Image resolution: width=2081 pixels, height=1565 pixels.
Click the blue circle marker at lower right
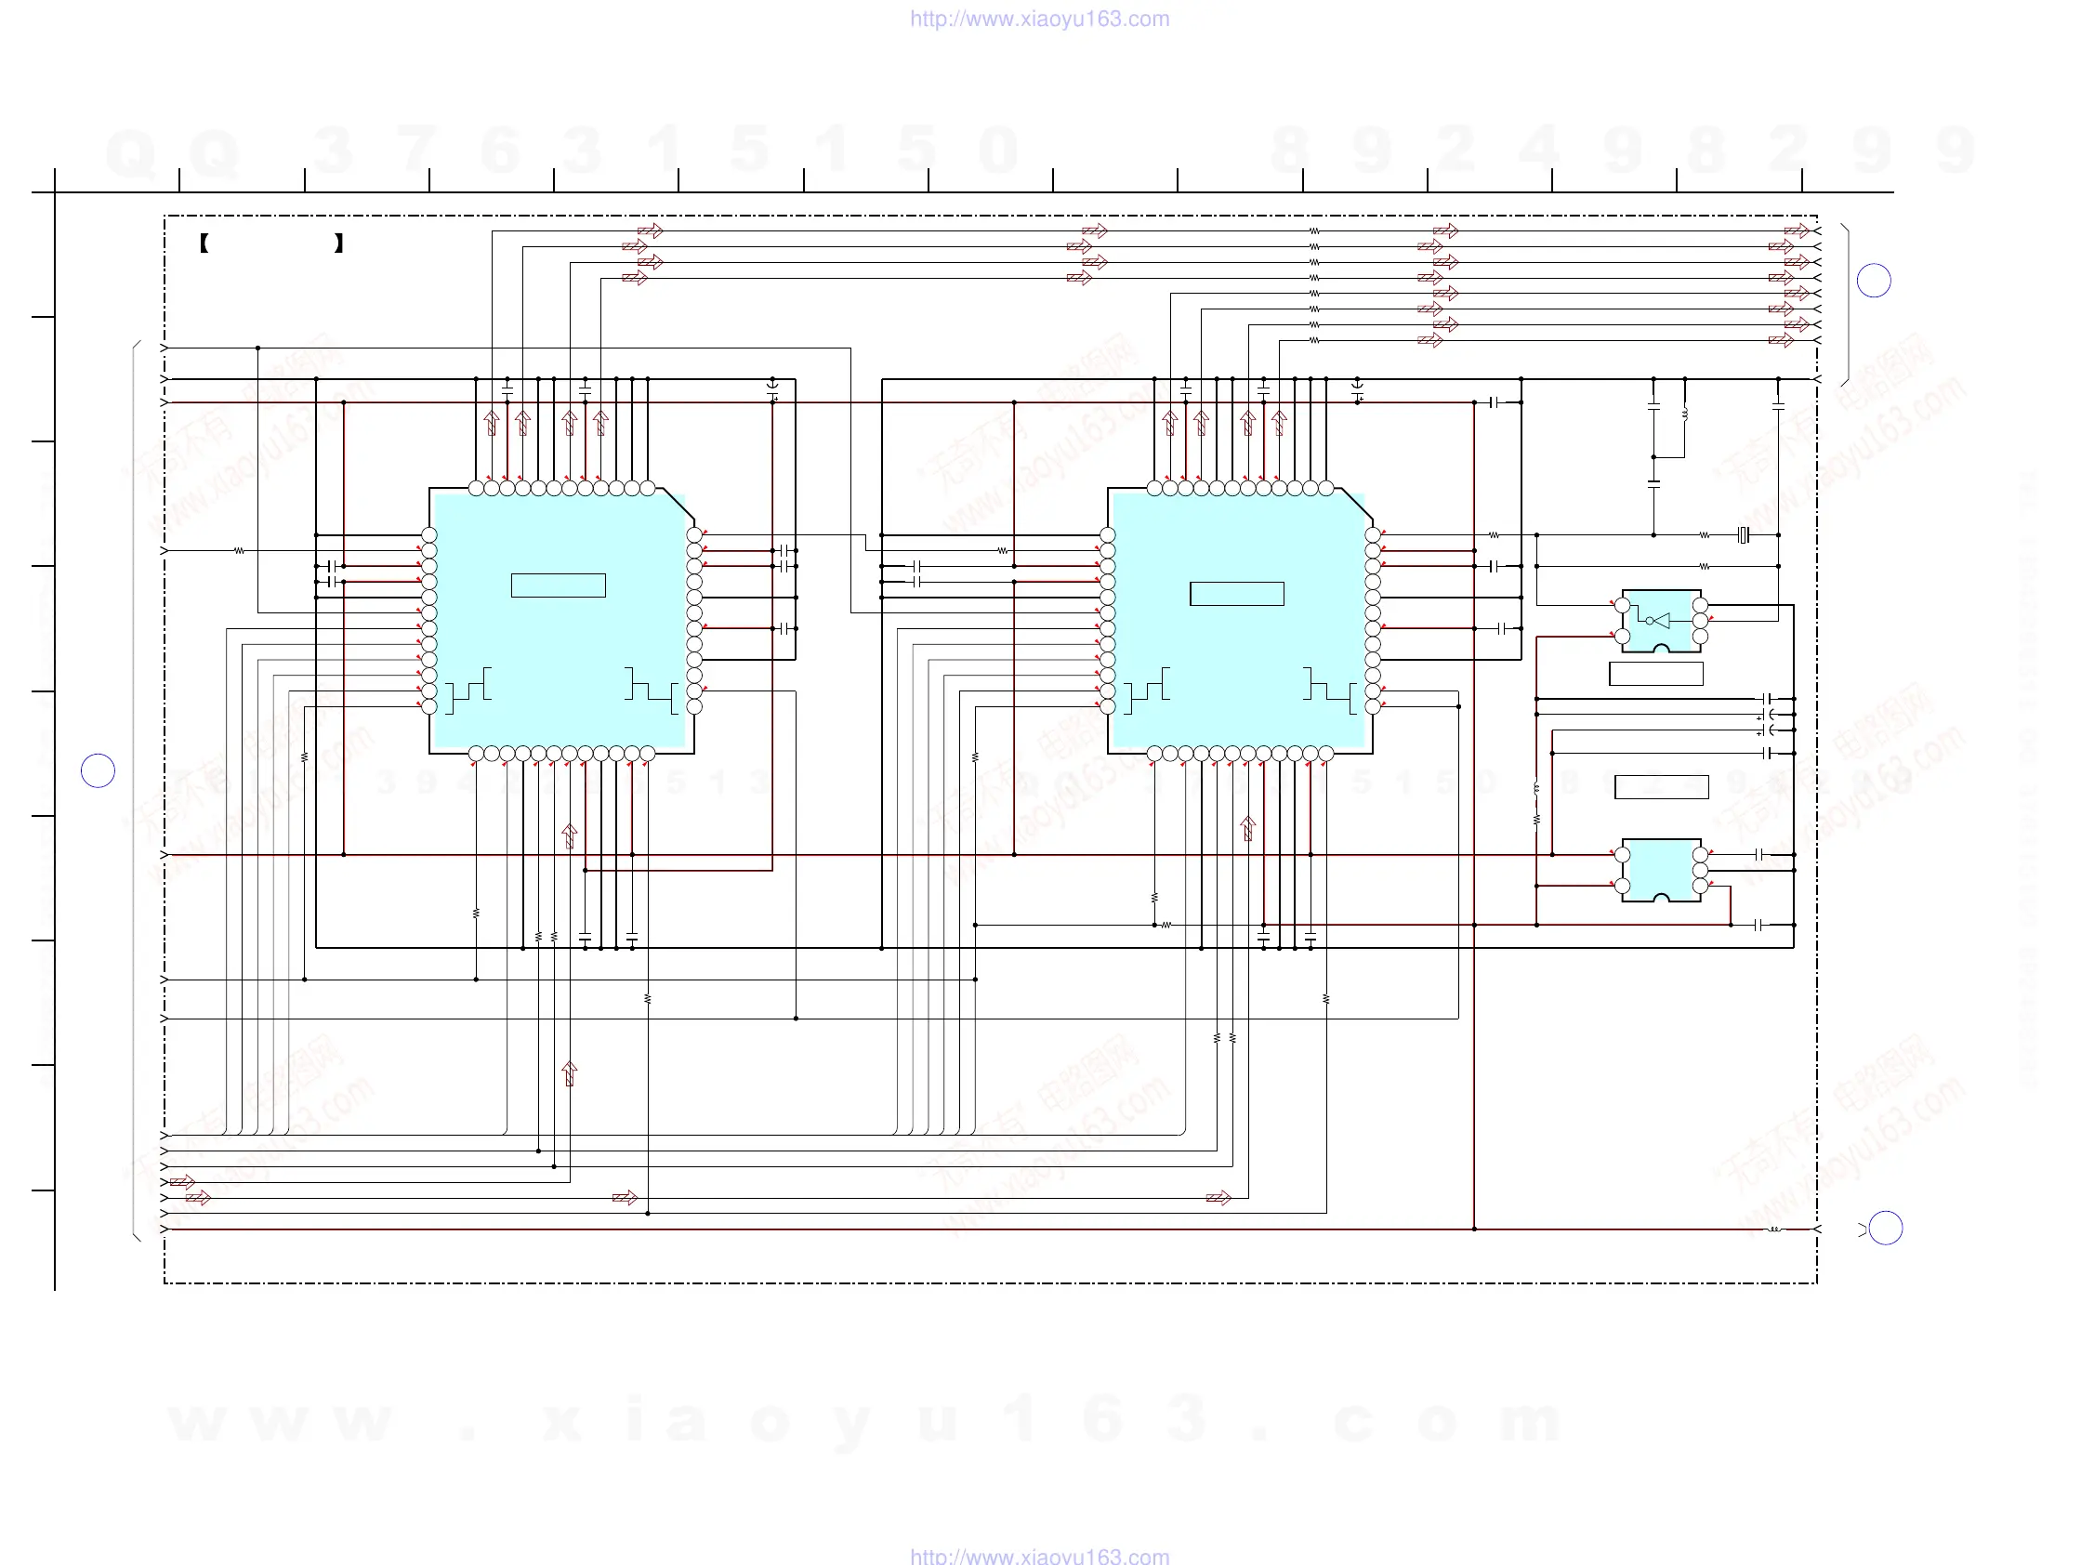coord(1885,1228)
